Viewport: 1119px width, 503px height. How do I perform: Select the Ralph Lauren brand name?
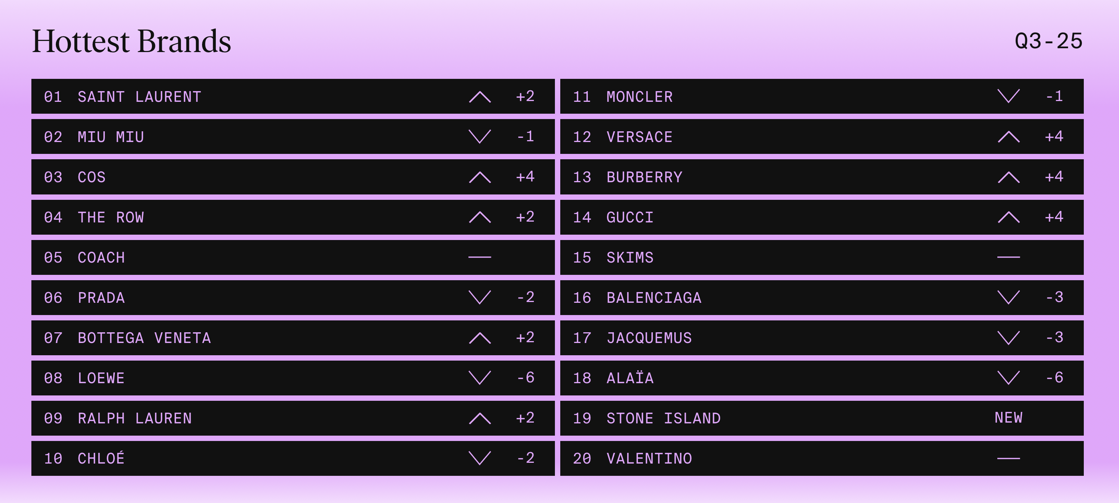point(135,418)
